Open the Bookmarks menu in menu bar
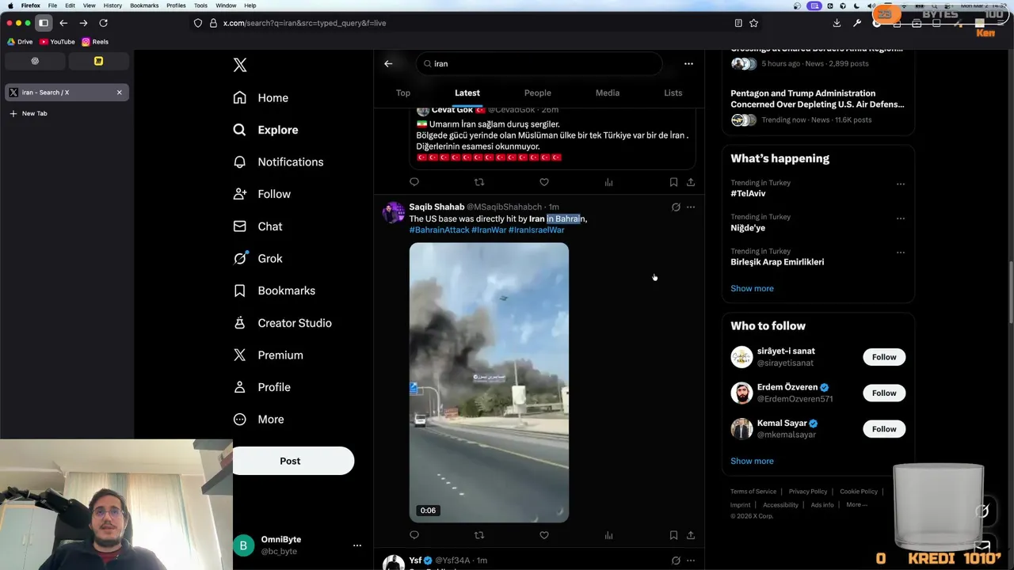Screen dimensions: 1014x570 [144, 6]
